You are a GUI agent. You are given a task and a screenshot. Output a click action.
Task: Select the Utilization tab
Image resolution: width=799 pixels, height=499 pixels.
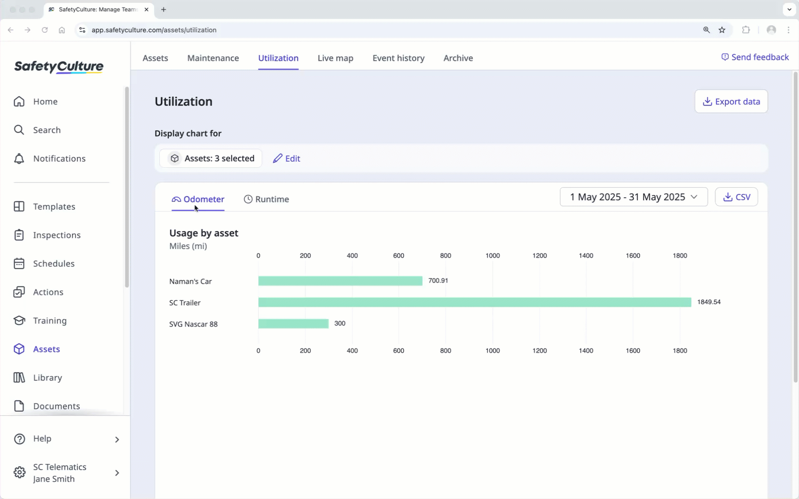coord(278,58)
